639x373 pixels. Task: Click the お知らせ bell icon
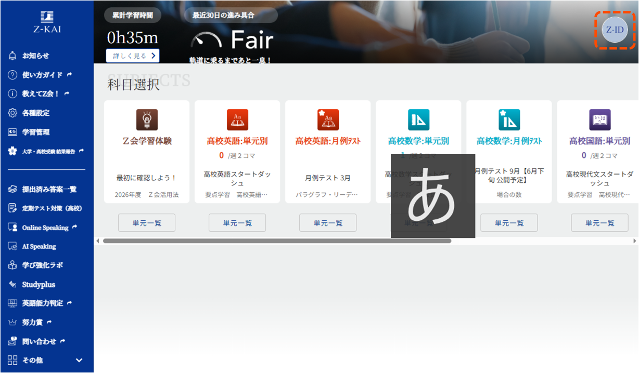13,56
